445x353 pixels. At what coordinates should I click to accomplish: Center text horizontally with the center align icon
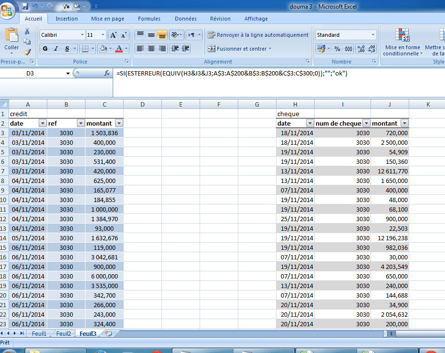pyautogui.click(x=151, y=49)
